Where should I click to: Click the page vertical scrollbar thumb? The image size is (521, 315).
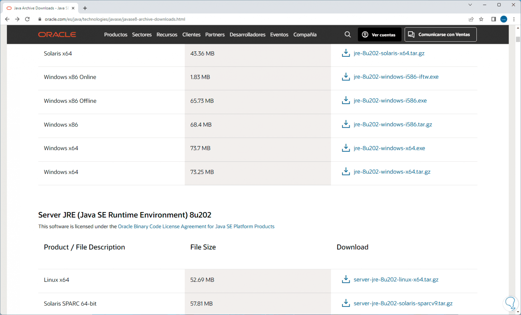click(x=518, y=39)
